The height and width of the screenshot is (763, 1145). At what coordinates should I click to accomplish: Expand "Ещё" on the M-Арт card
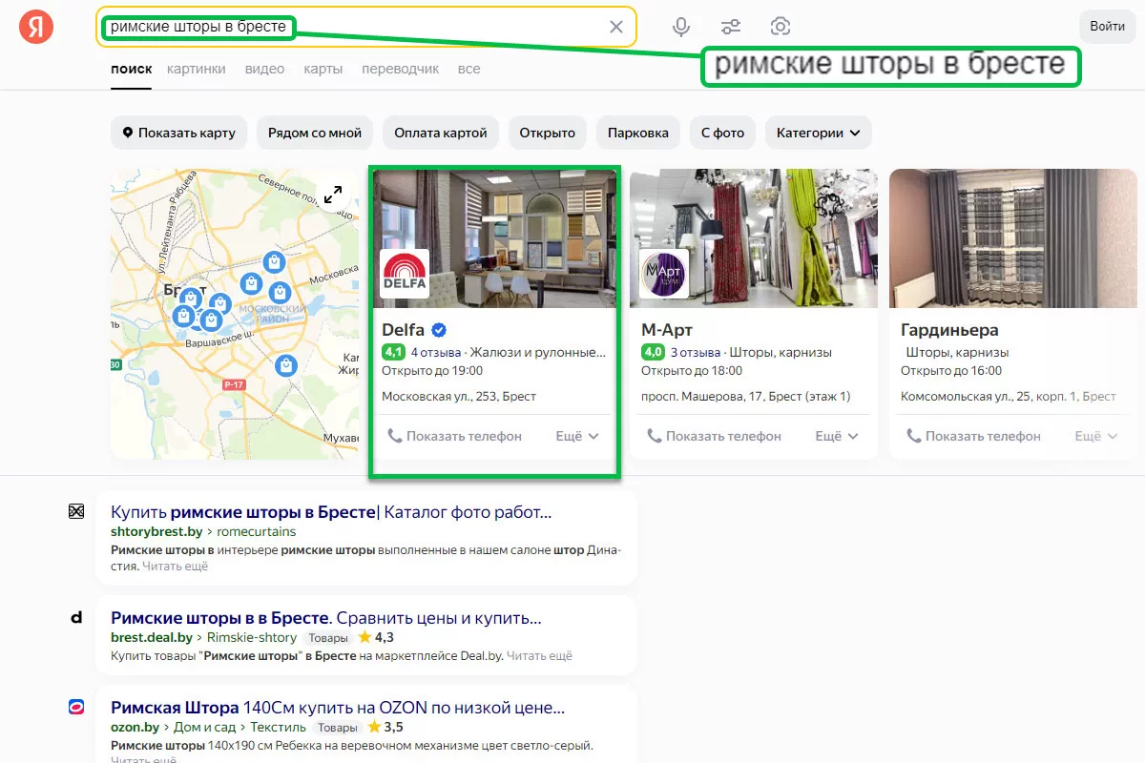click(x=837, y=436)
